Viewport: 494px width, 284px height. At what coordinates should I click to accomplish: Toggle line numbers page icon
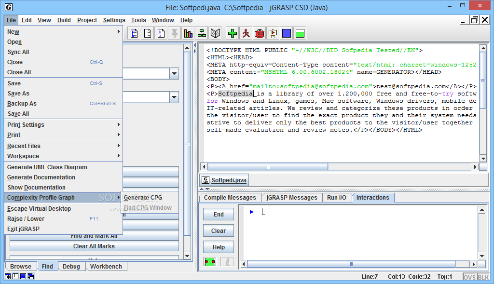pos(161,33)
